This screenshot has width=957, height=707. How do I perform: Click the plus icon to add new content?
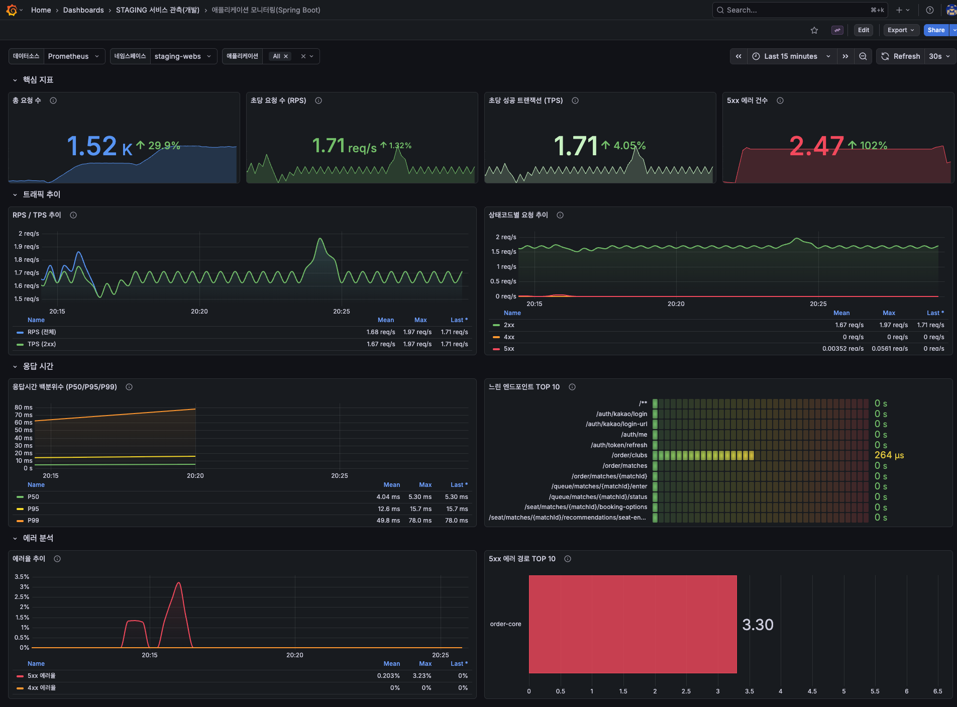coord(898,10)
